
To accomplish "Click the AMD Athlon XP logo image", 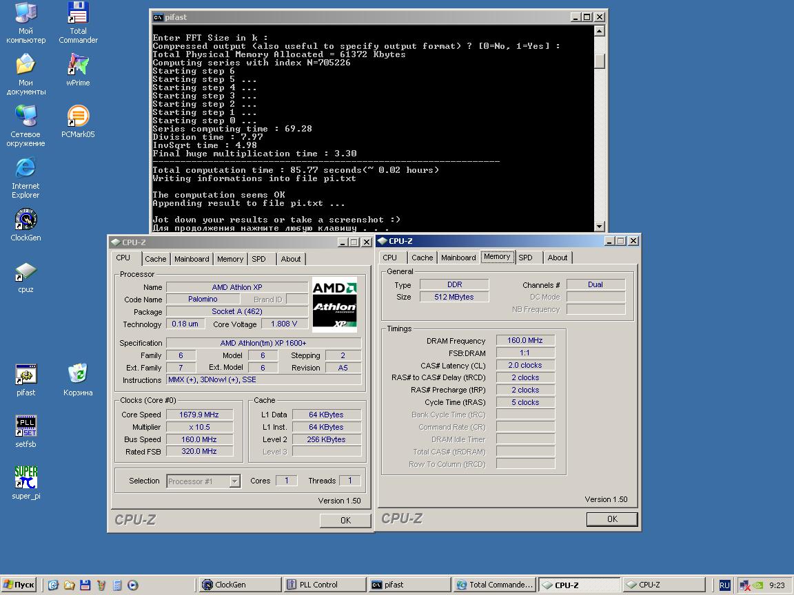I will (334, 304).
